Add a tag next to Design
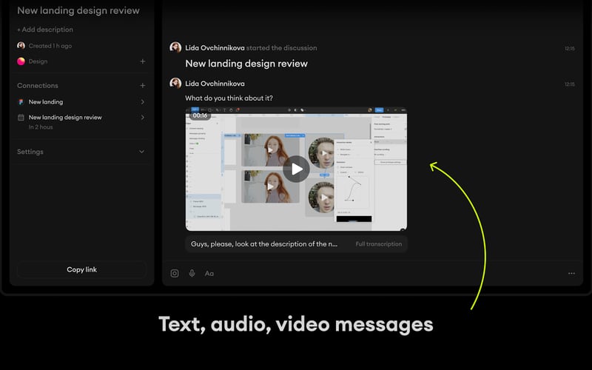The image size is (592, 370). coord(142,61)
